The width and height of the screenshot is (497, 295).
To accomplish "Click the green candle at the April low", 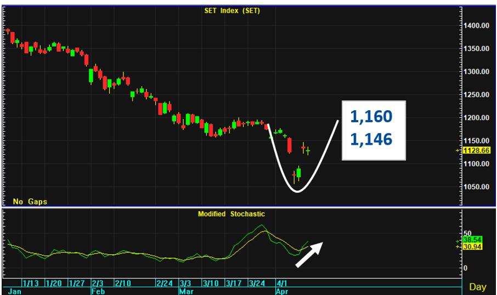I will coord(298,173).
